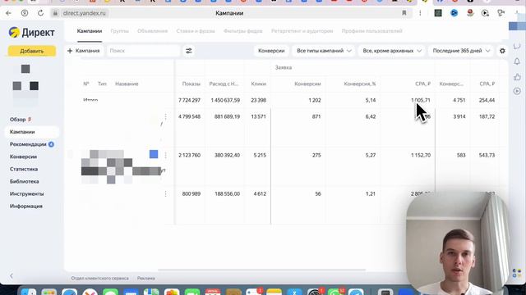The height and width of the screenshot is (295, 526).
Task: Click the CPA value 1 152,70
Action: [x=421, y=155]
